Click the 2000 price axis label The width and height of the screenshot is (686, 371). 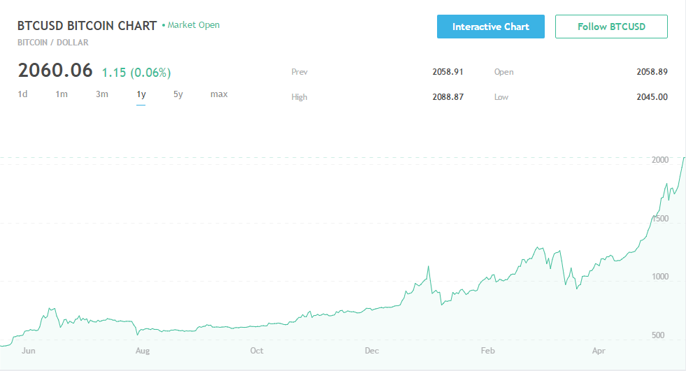pos(659,160)
